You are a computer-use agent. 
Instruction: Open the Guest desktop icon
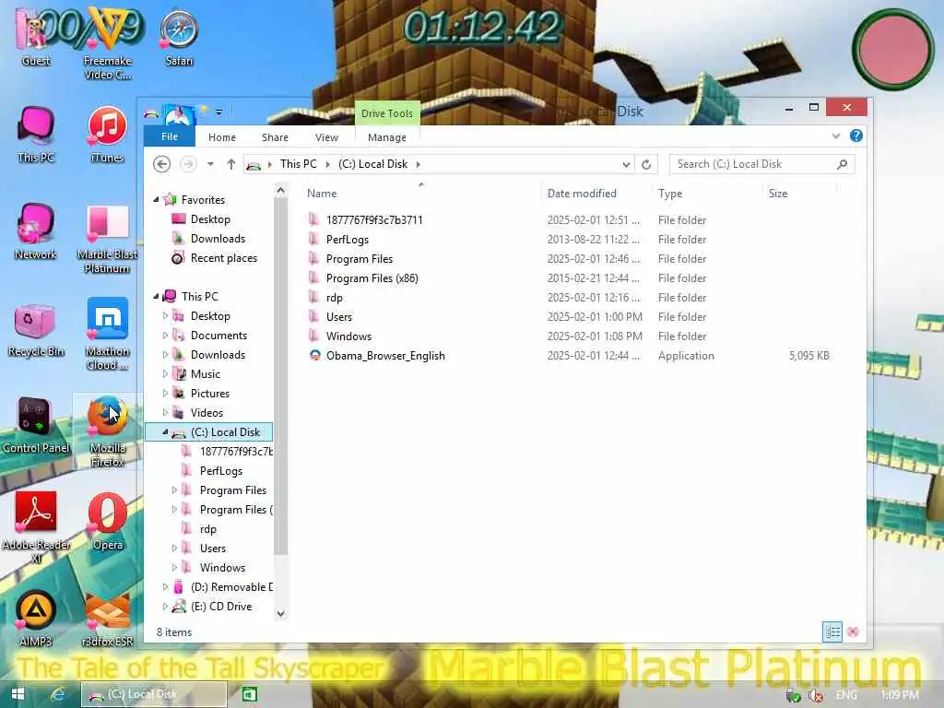tap(36, 36)
